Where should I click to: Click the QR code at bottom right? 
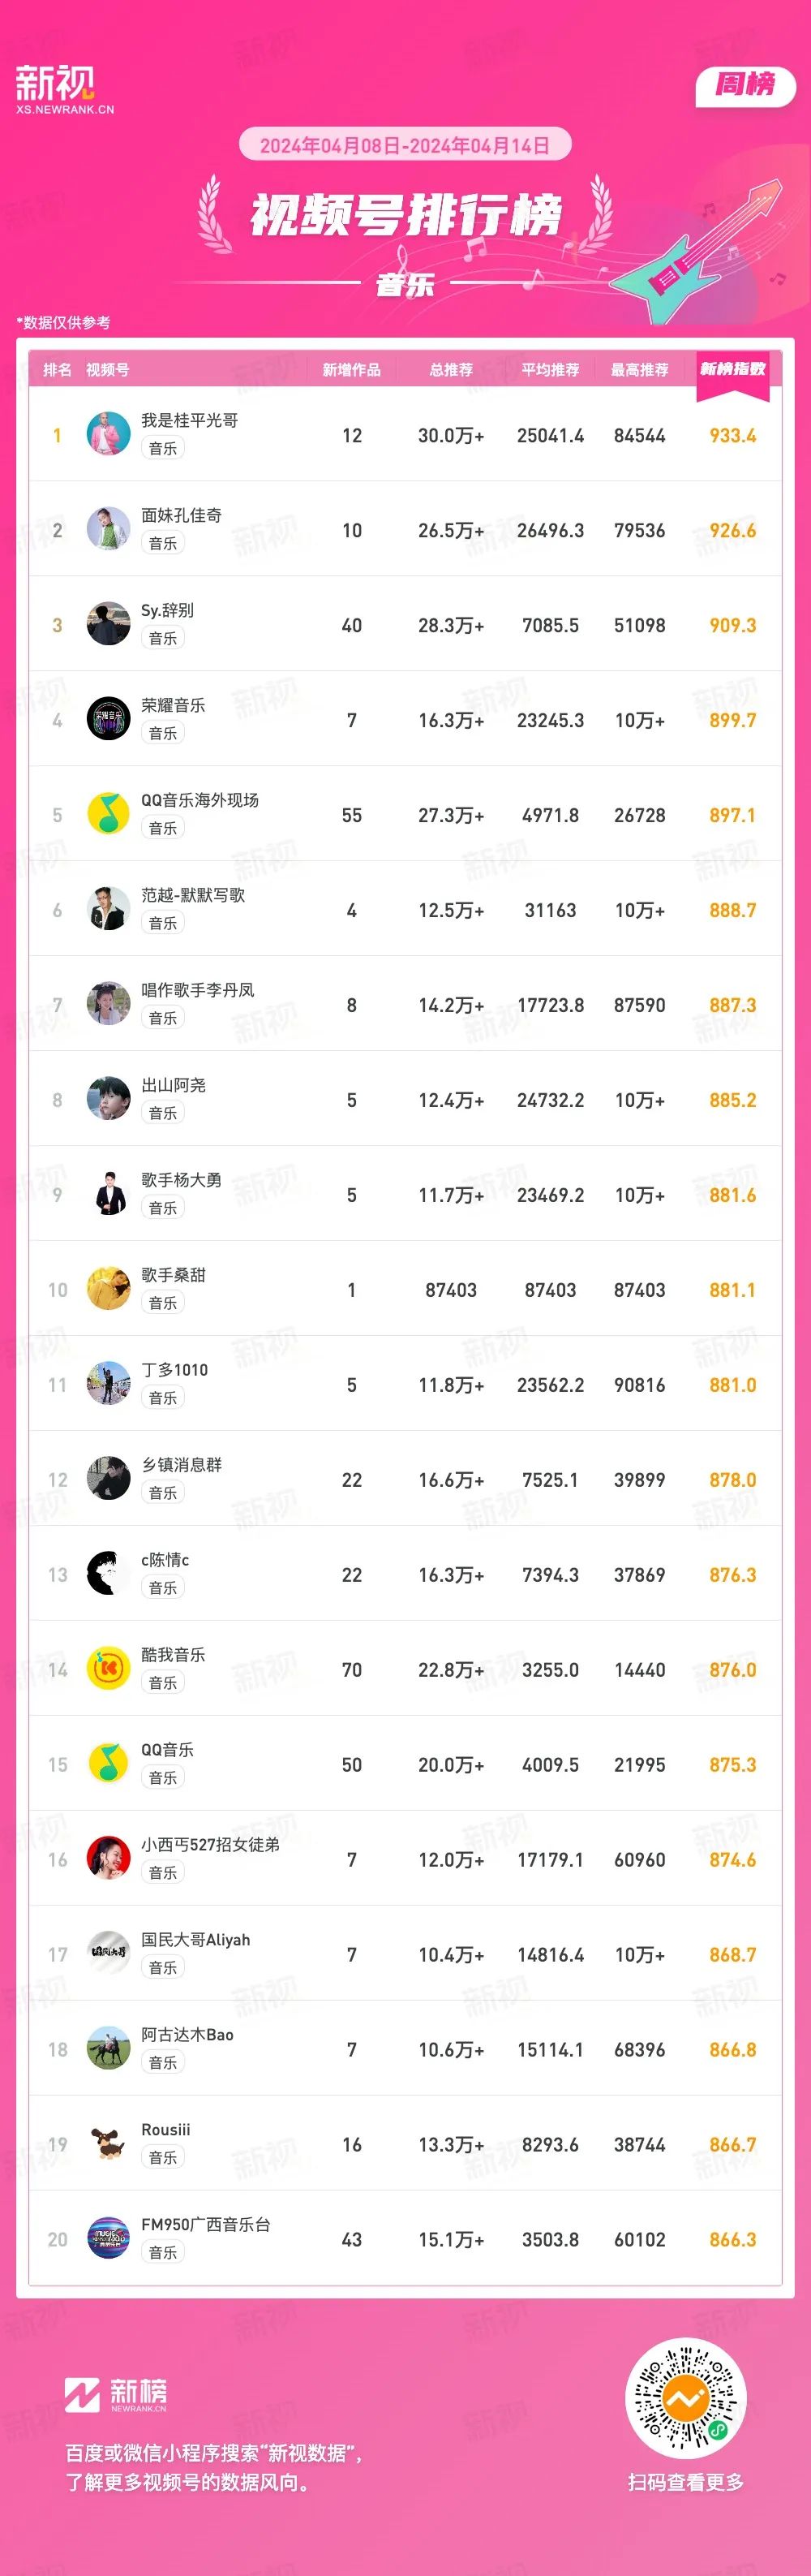(x=686, y=2399)
